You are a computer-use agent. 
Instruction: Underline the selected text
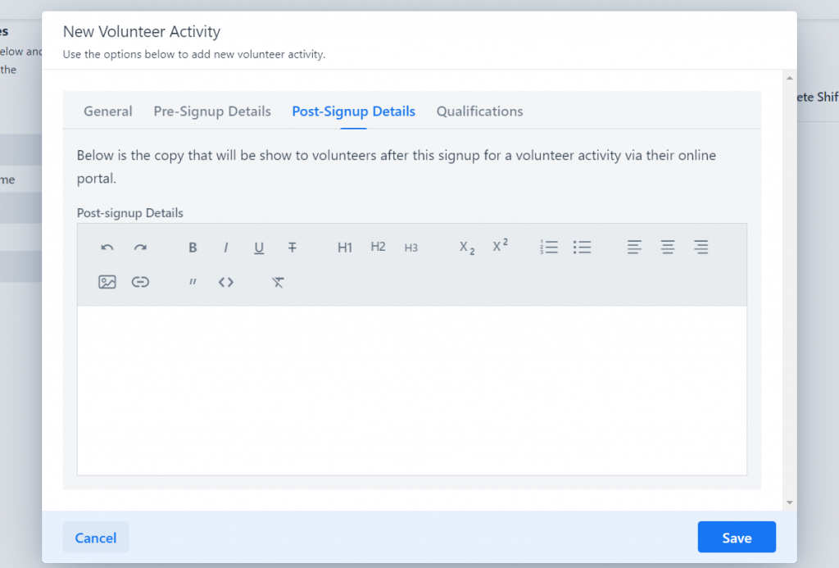pos(259,248)
